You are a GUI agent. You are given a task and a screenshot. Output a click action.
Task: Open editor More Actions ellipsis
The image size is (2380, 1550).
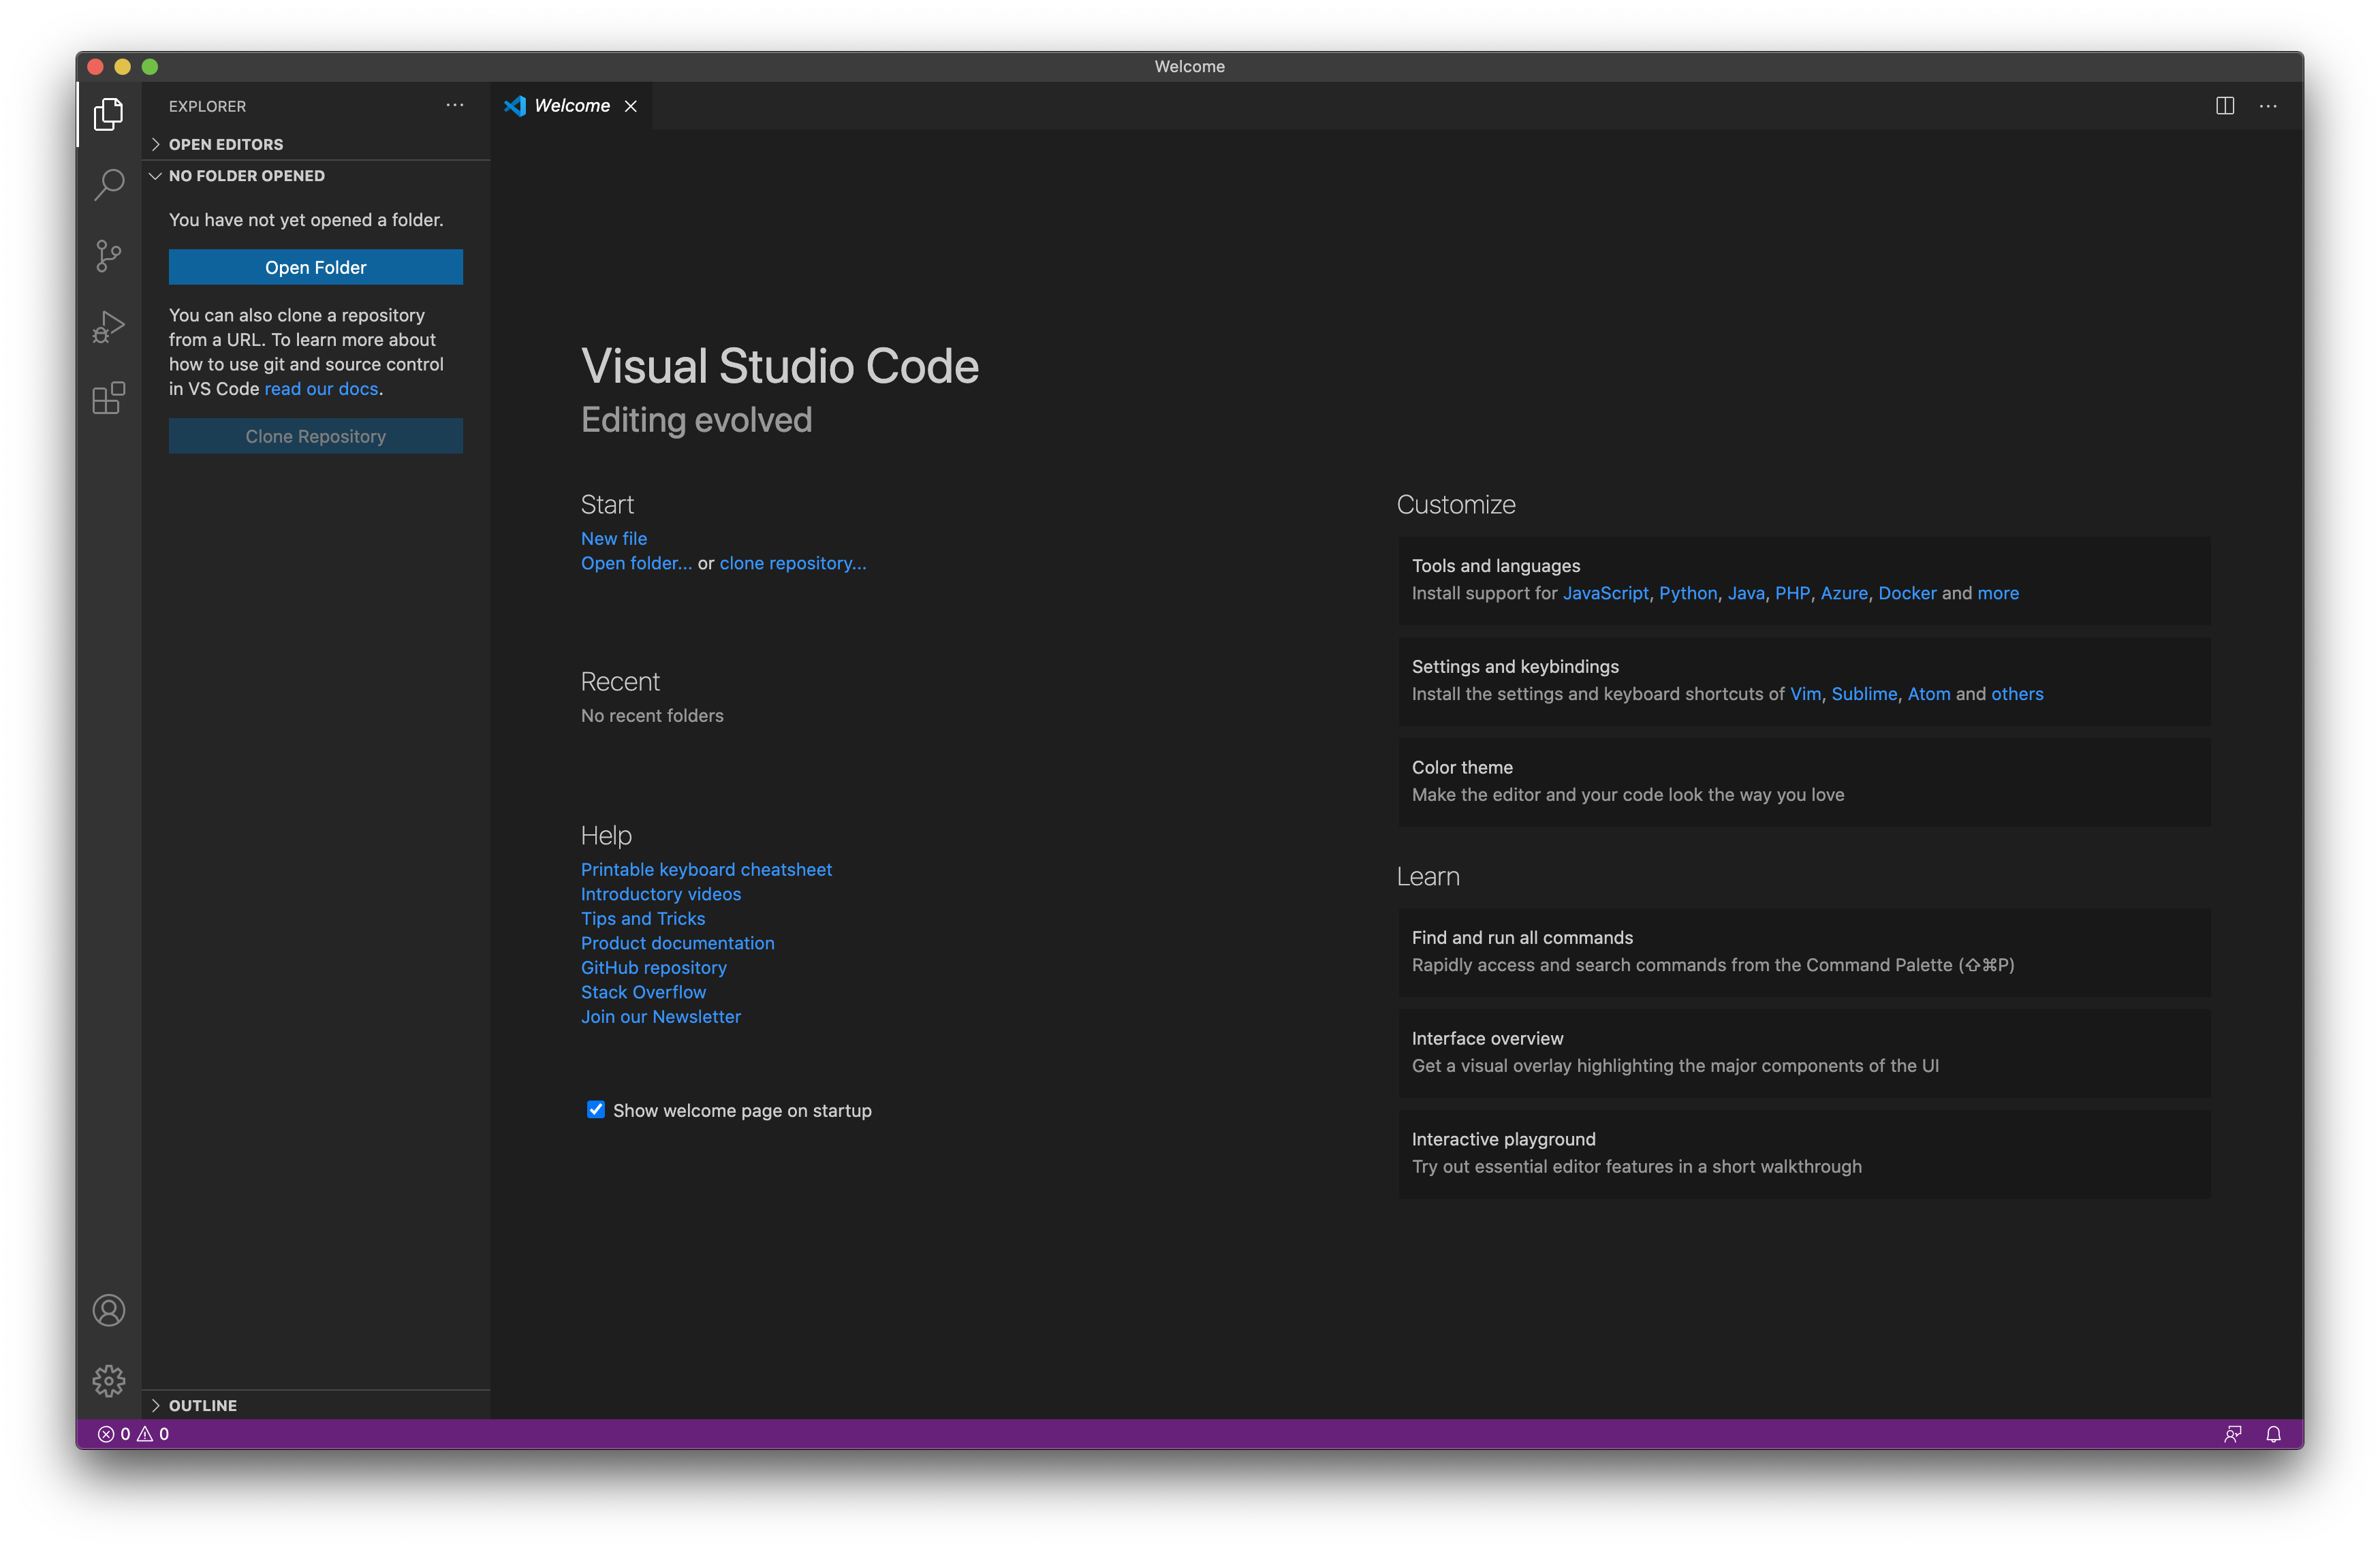(x=2268, y=105)
